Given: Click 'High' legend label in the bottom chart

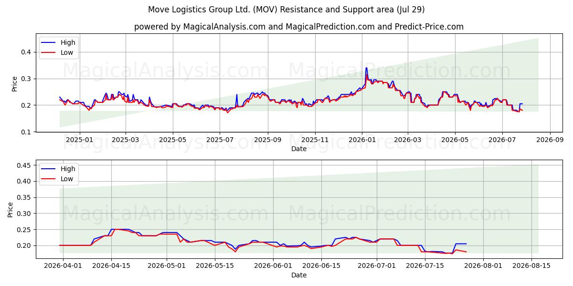Looking at the screenshot, I should (x=68, y=169).
